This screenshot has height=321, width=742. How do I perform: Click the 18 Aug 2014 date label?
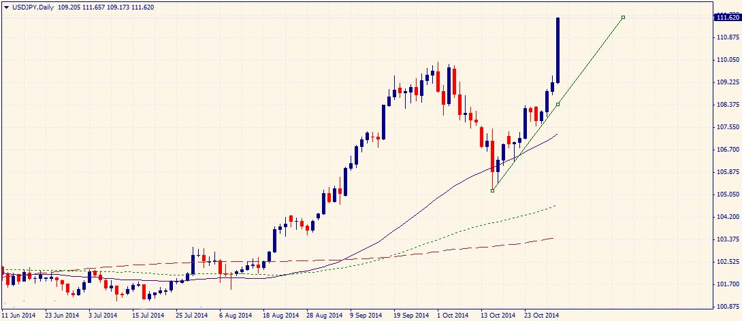tap(282, 316)
